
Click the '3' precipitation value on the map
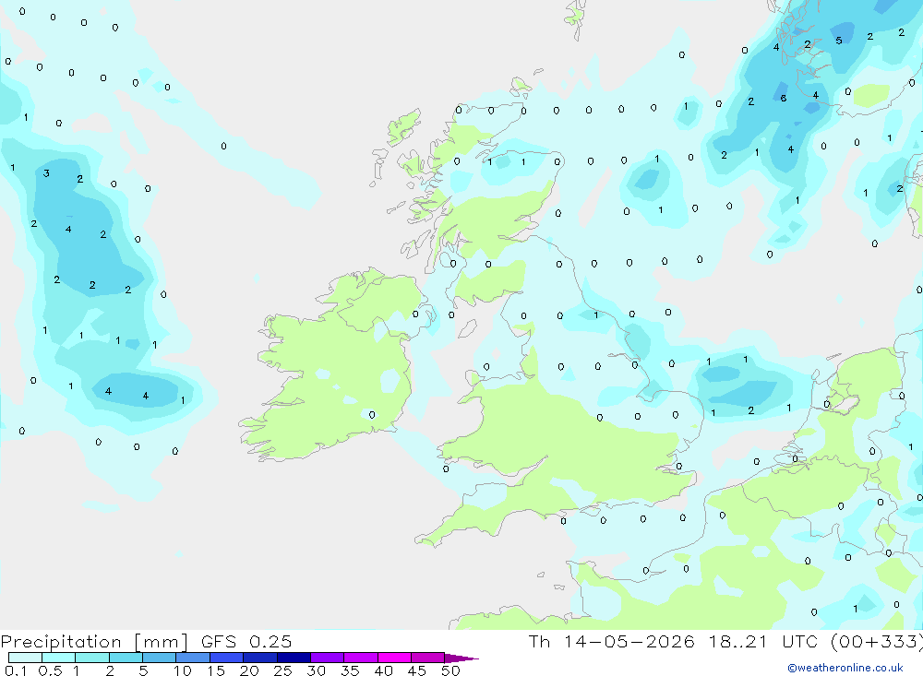(46, 173)
